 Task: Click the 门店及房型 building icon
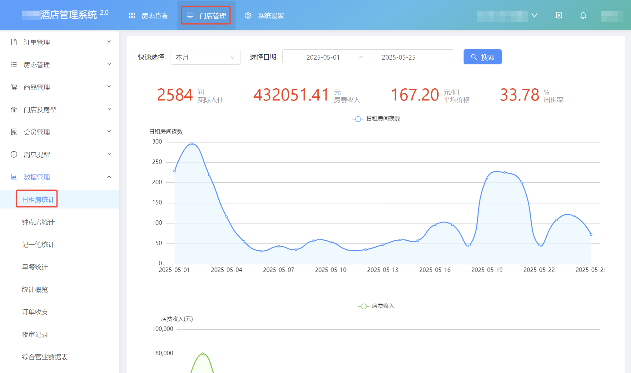(x=14, y=109)
